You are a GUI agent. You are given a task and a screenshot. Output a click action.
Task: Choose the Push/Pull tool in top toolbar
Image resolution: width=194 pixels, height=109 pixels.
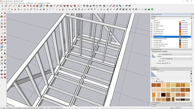(24, 6)
